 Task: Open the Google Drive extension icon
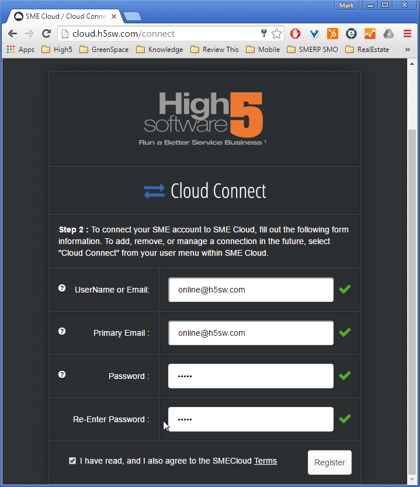(x=388, y=33)
